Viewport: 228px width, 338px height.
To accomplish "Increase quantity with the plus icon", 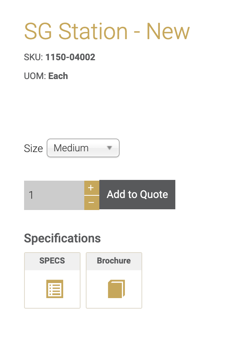I will (91, 188).
